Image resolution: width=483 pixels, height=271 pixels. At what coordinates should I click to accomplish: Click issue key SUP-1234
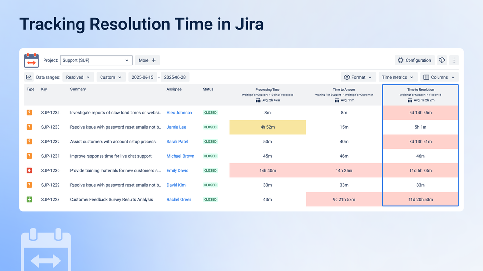click(50, 113)
